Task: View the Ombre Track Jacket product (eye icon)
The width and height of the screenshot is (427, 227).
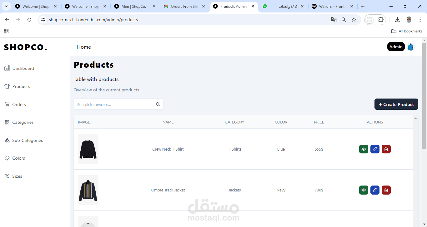Action: [x=364, y=190]
